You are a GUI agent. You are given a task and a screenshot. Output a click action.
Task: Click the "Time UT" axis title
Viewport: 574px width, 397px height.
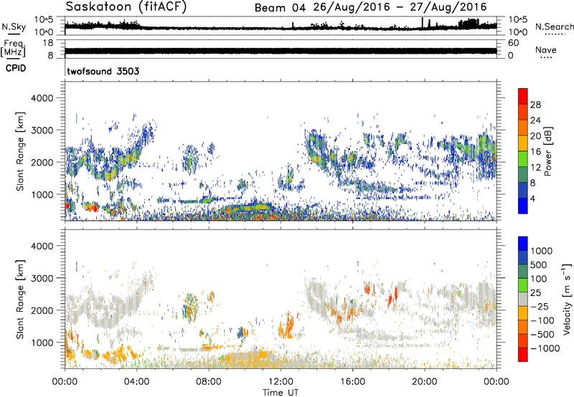[x=281, y=392]
